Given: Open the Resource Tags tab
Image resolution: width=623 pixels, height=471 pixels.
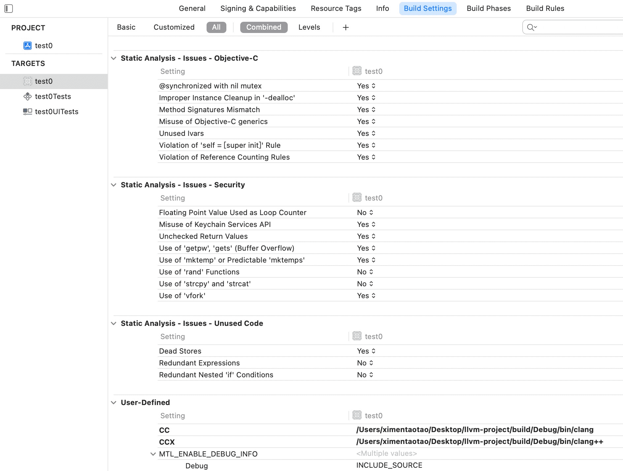Looking at the screenshot, I should tap(336, 9).
